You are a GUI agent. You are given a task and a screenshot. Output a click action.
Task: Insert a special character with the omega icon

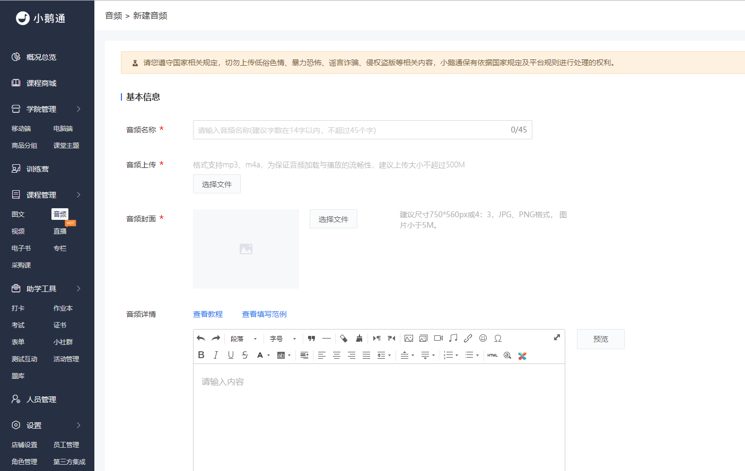(x=498, y=338)
